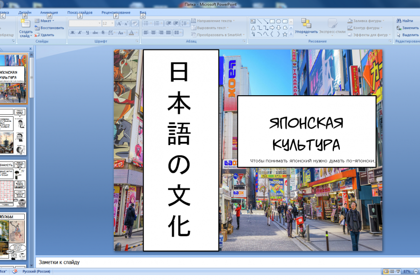Click Заметки к слайду notes field
420x280 pixels.
point(228,262)
